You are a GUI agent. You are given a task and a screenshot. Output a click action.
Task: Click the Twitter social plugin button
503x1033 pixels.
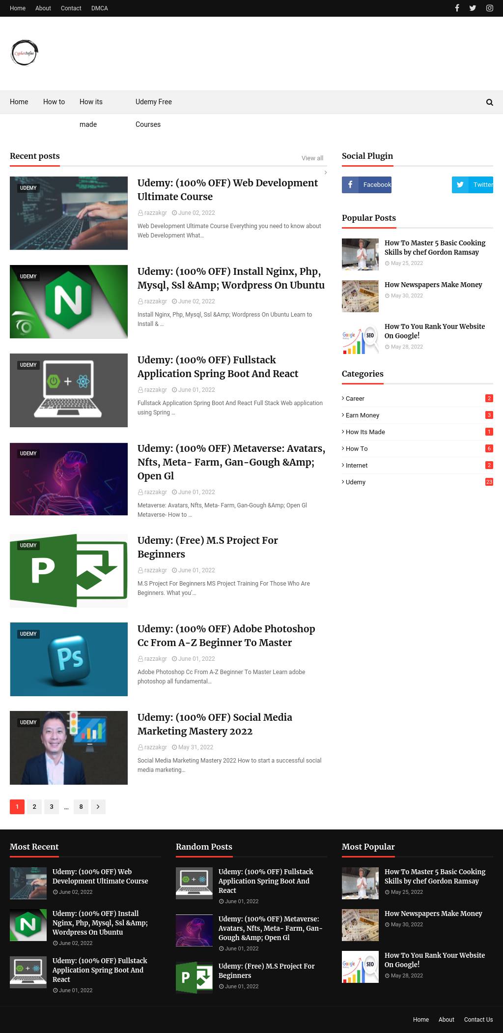(x=472, y=185)
